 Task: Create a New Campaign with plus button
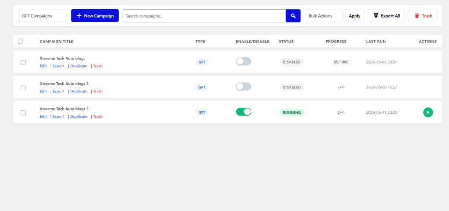click(95, 16)
